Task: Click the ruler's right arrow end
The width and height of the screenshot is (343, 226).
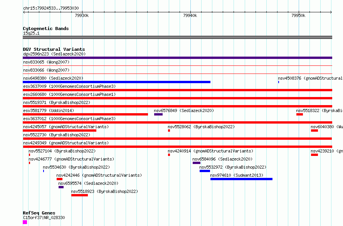Action: (x=331, y=12)
